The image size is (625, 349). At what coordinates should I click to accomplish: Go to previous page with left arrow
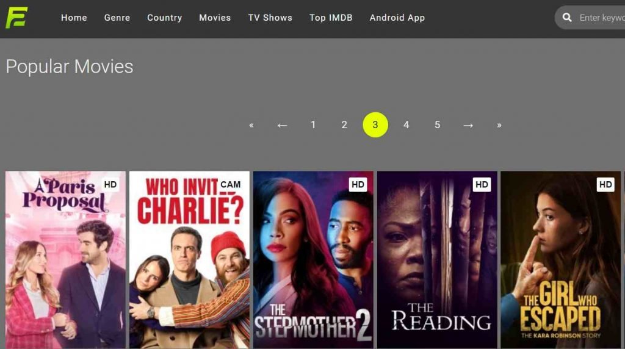tap(282, 125)
